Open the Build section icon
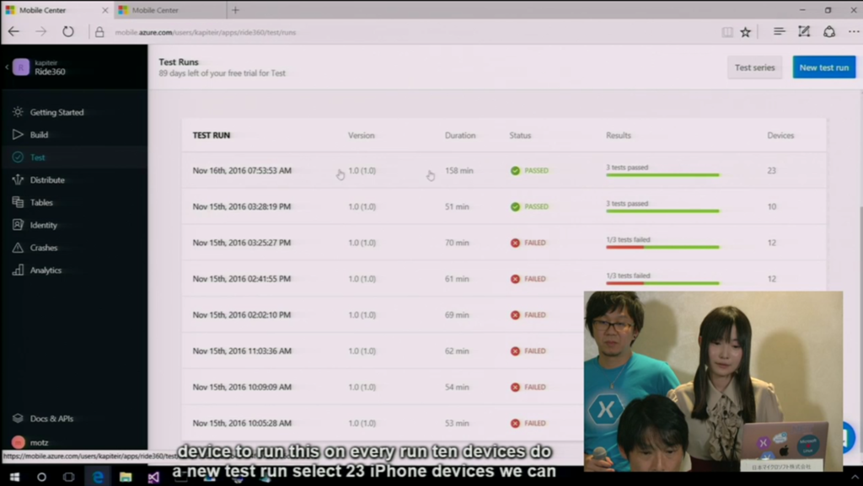The width and height of the screenshot is (863, 486). (18, 135)
